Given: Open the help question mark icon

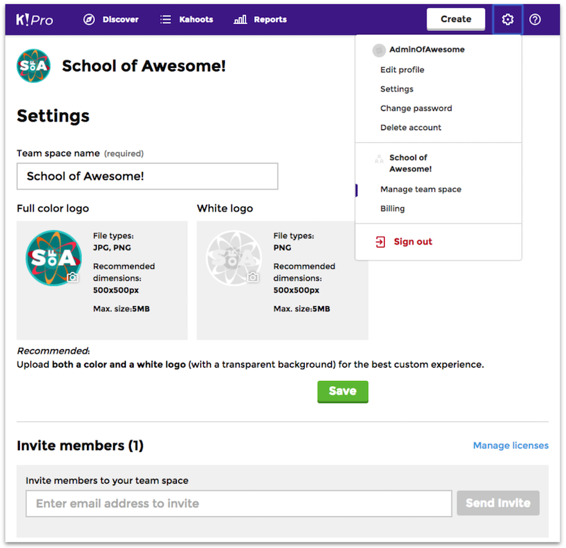Looking at the screenshot, I should [x=535, y=20].
